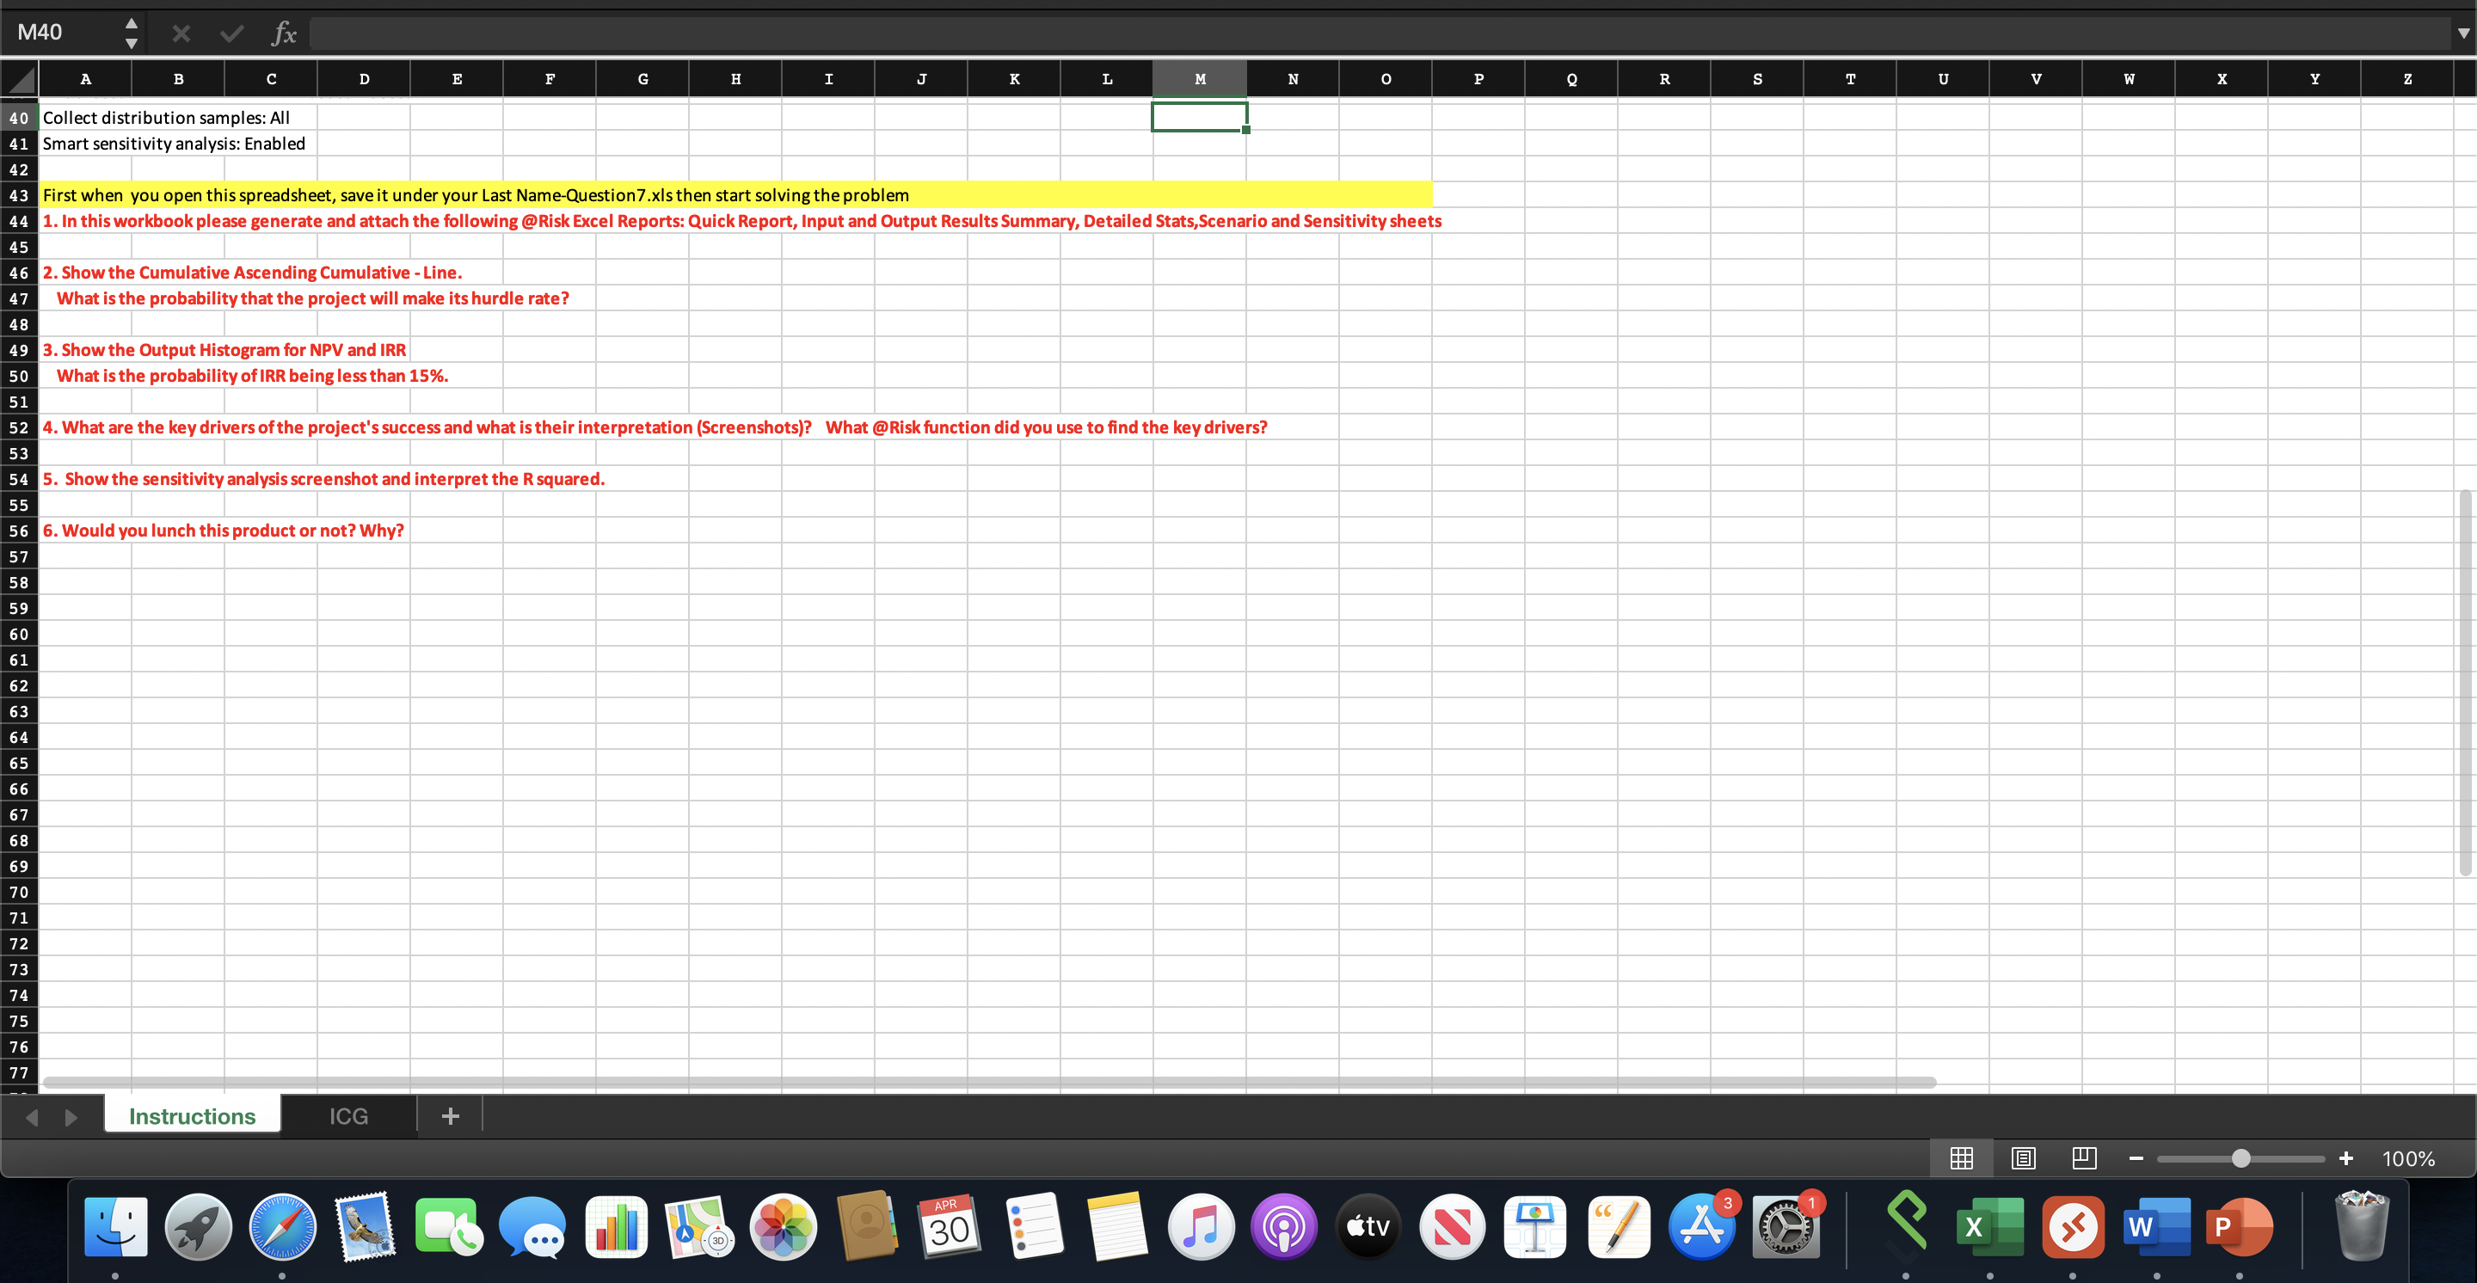Select column M header

[1199, 79]
